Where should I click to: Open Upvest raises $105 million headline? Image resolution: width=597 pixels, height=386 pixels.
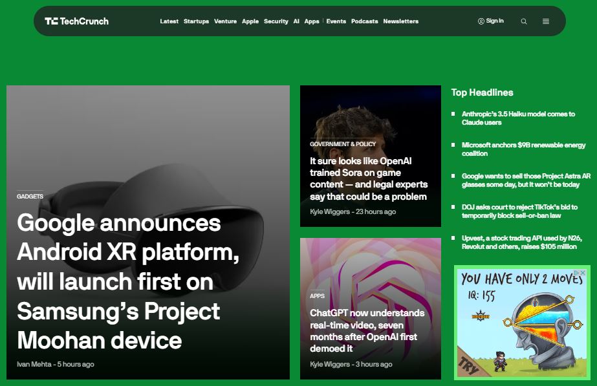pos(521,242)
